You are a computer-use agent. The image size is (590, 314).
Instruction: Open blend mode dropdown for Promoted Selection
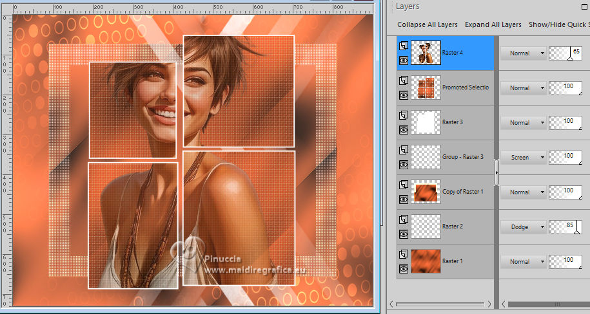[x=524, y=88]
